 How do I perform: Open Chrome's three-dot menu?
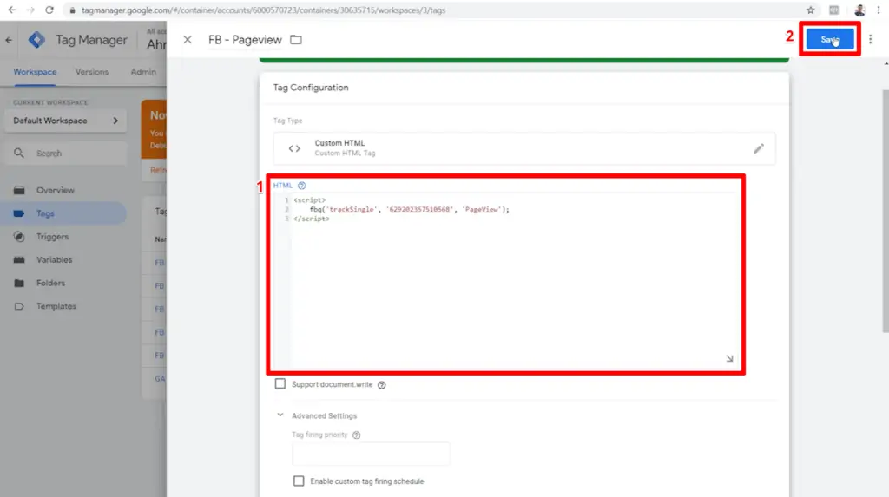[x=879, y=10]
